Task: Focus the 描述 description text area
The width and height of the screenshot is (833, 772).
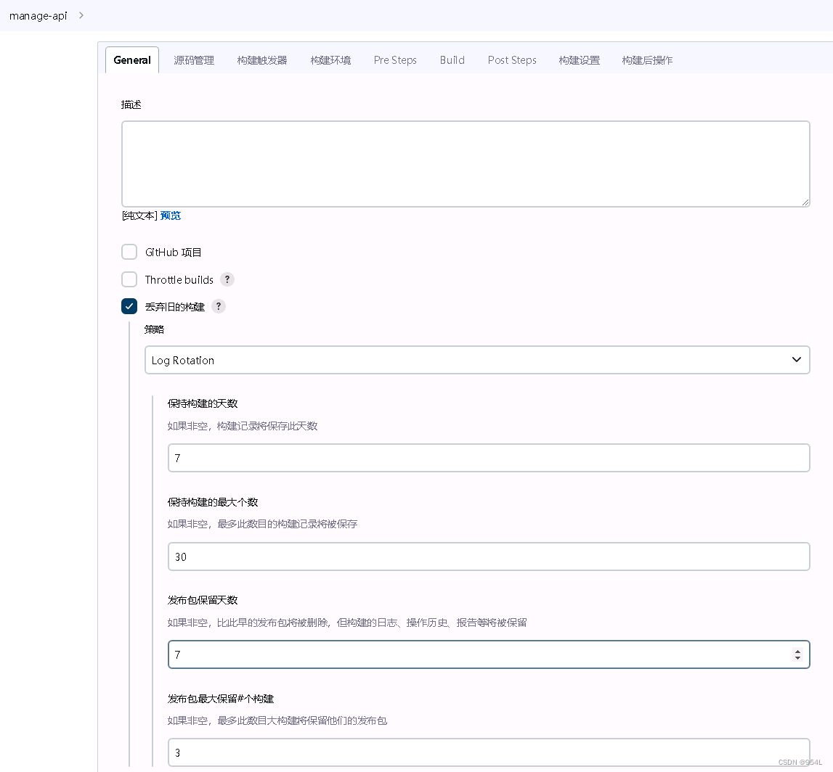Action: point(465,163)
